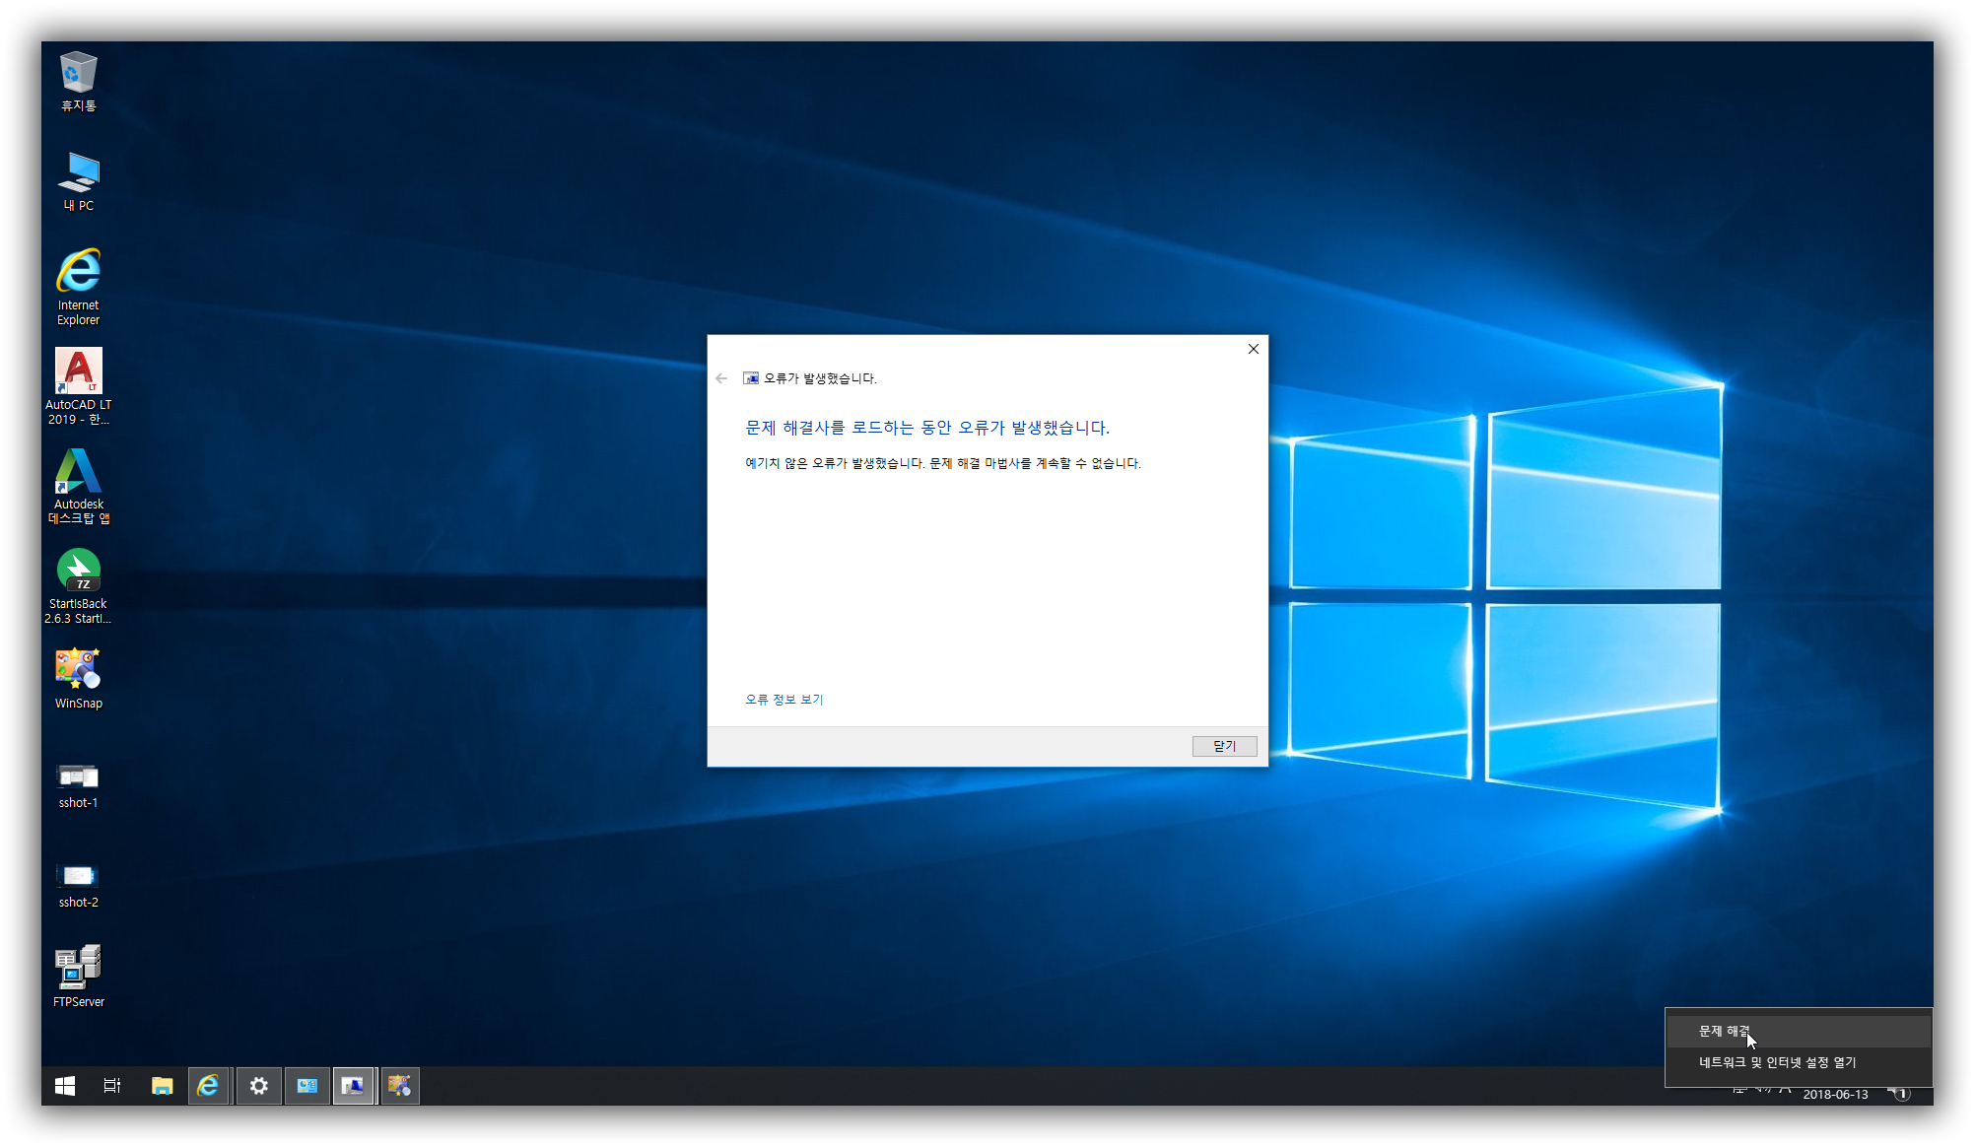The width and height of the screenshot is (1975, 1147).
Task: Click the troubleshooter window taskbar button
Action: pos(353,1086)
